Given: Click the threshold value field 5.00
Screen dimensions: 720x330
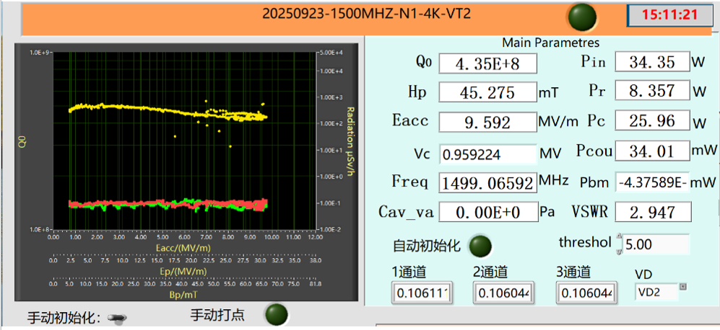Looking at the screenshot, I should pos(656,245).
